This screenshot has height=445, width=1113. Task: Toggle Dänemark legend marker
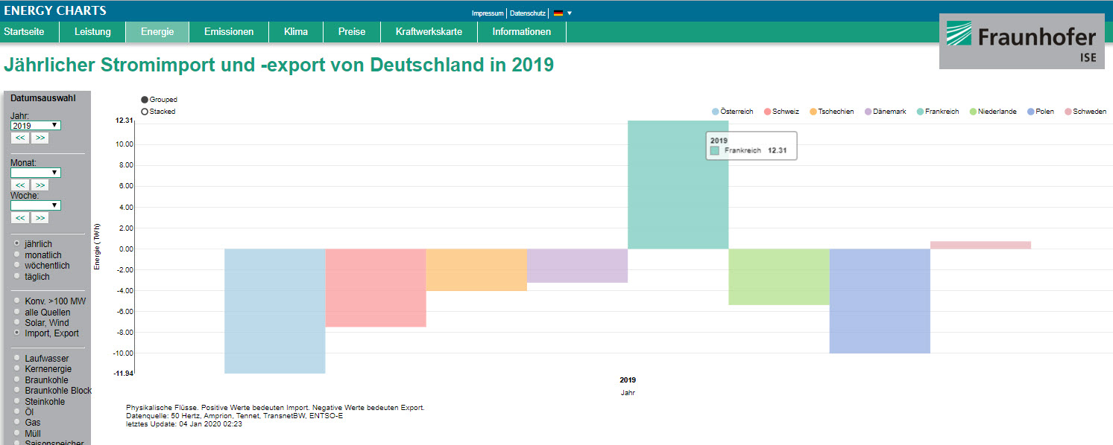click(868, 112)
